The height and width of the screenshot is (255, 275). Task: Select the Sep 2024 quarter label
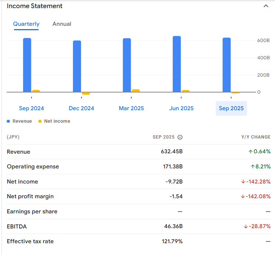pos(31,108)
